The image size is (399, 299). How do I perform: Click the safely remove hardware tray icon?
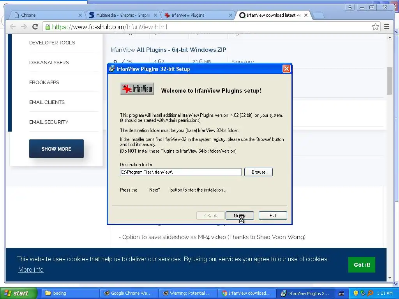(363, 293)
